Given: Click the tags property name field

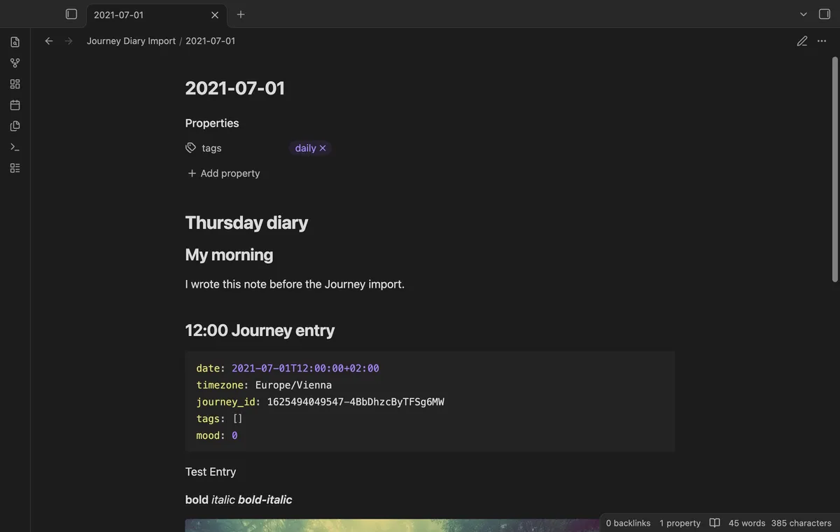Looking at the screenshot, I should 211,148.
